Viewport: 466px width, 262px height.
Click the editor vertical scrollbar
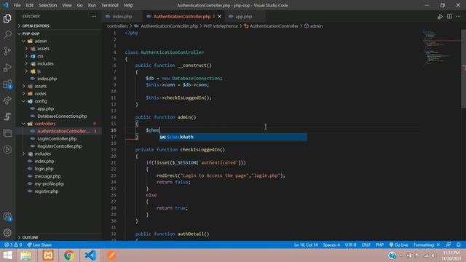[463, 69]
